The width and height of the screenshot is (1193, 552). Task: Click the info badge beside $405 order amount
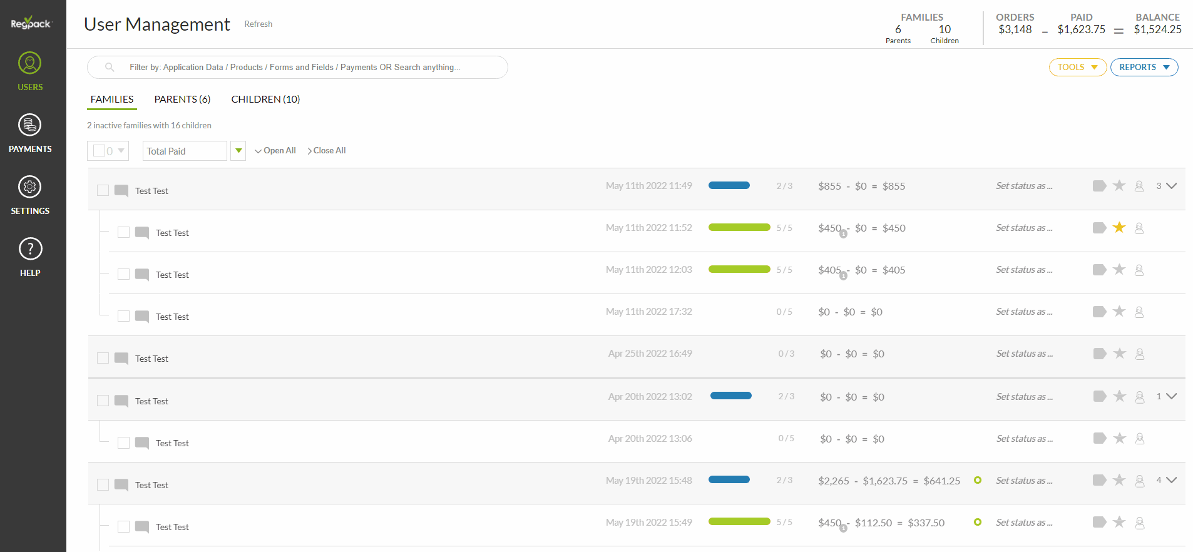(x=843, y=276)
